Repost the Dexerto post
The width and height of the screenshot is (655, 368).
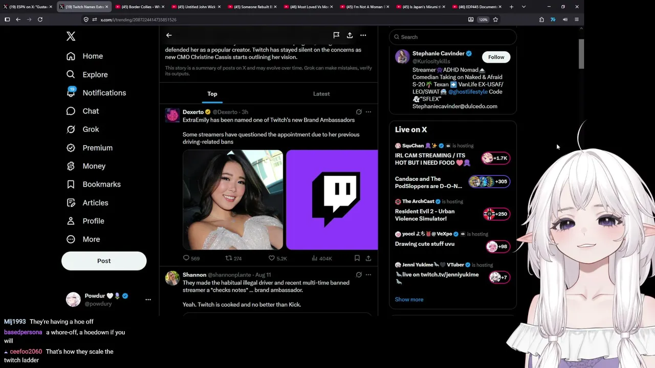[x=234, y=259]
